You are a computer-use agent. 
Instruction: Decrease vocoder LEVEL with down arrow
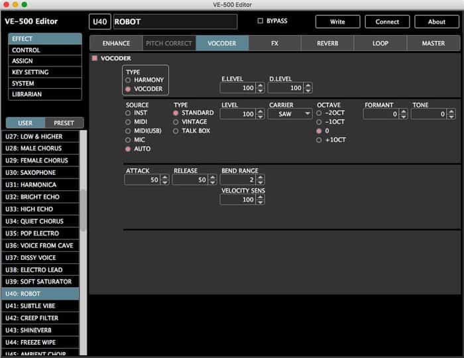pyautogui.click(x=260, y=117)
